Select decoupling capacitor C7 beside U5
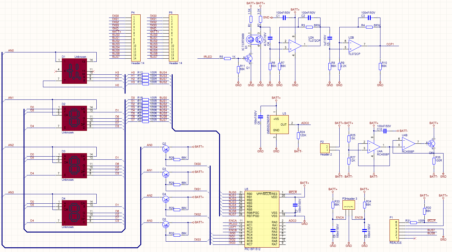The height and width of the screenshot is (252, 452). pos(295,205)
